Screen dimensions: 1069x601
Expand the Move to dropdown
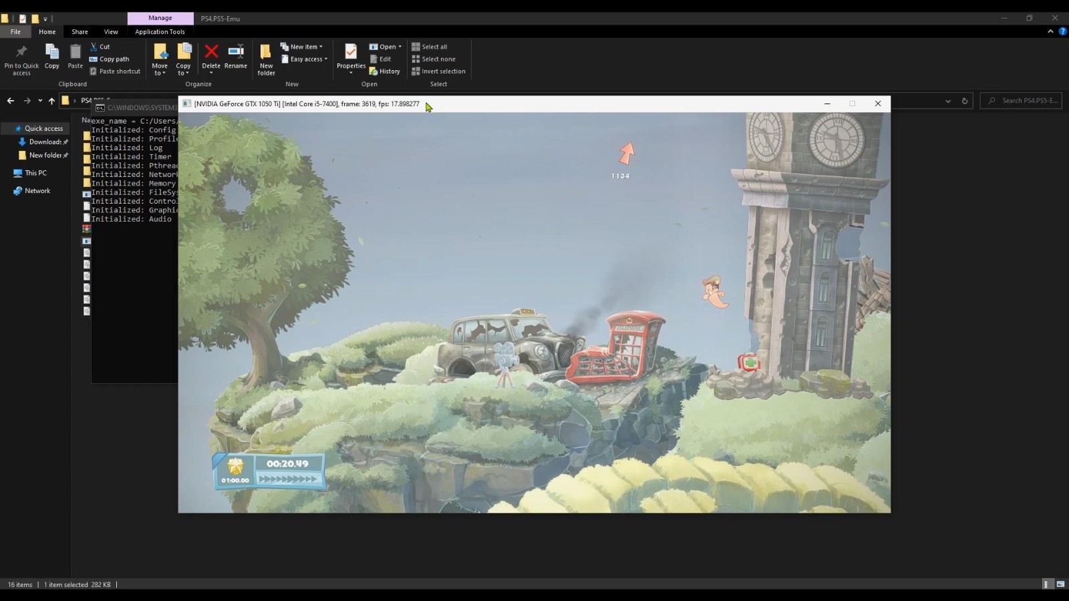coord(160,73)
